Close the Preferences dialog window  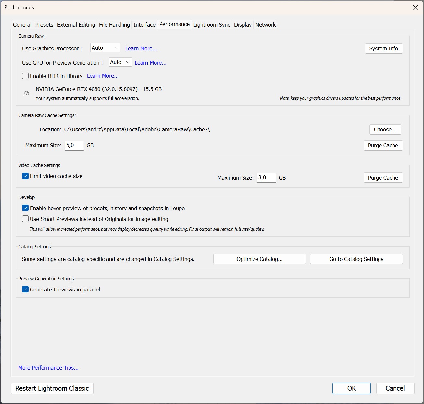point(415,7)
